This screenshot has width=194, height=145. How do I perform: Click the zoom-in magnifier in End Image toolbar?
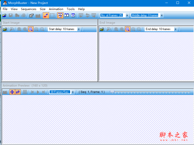click(133, 29)
